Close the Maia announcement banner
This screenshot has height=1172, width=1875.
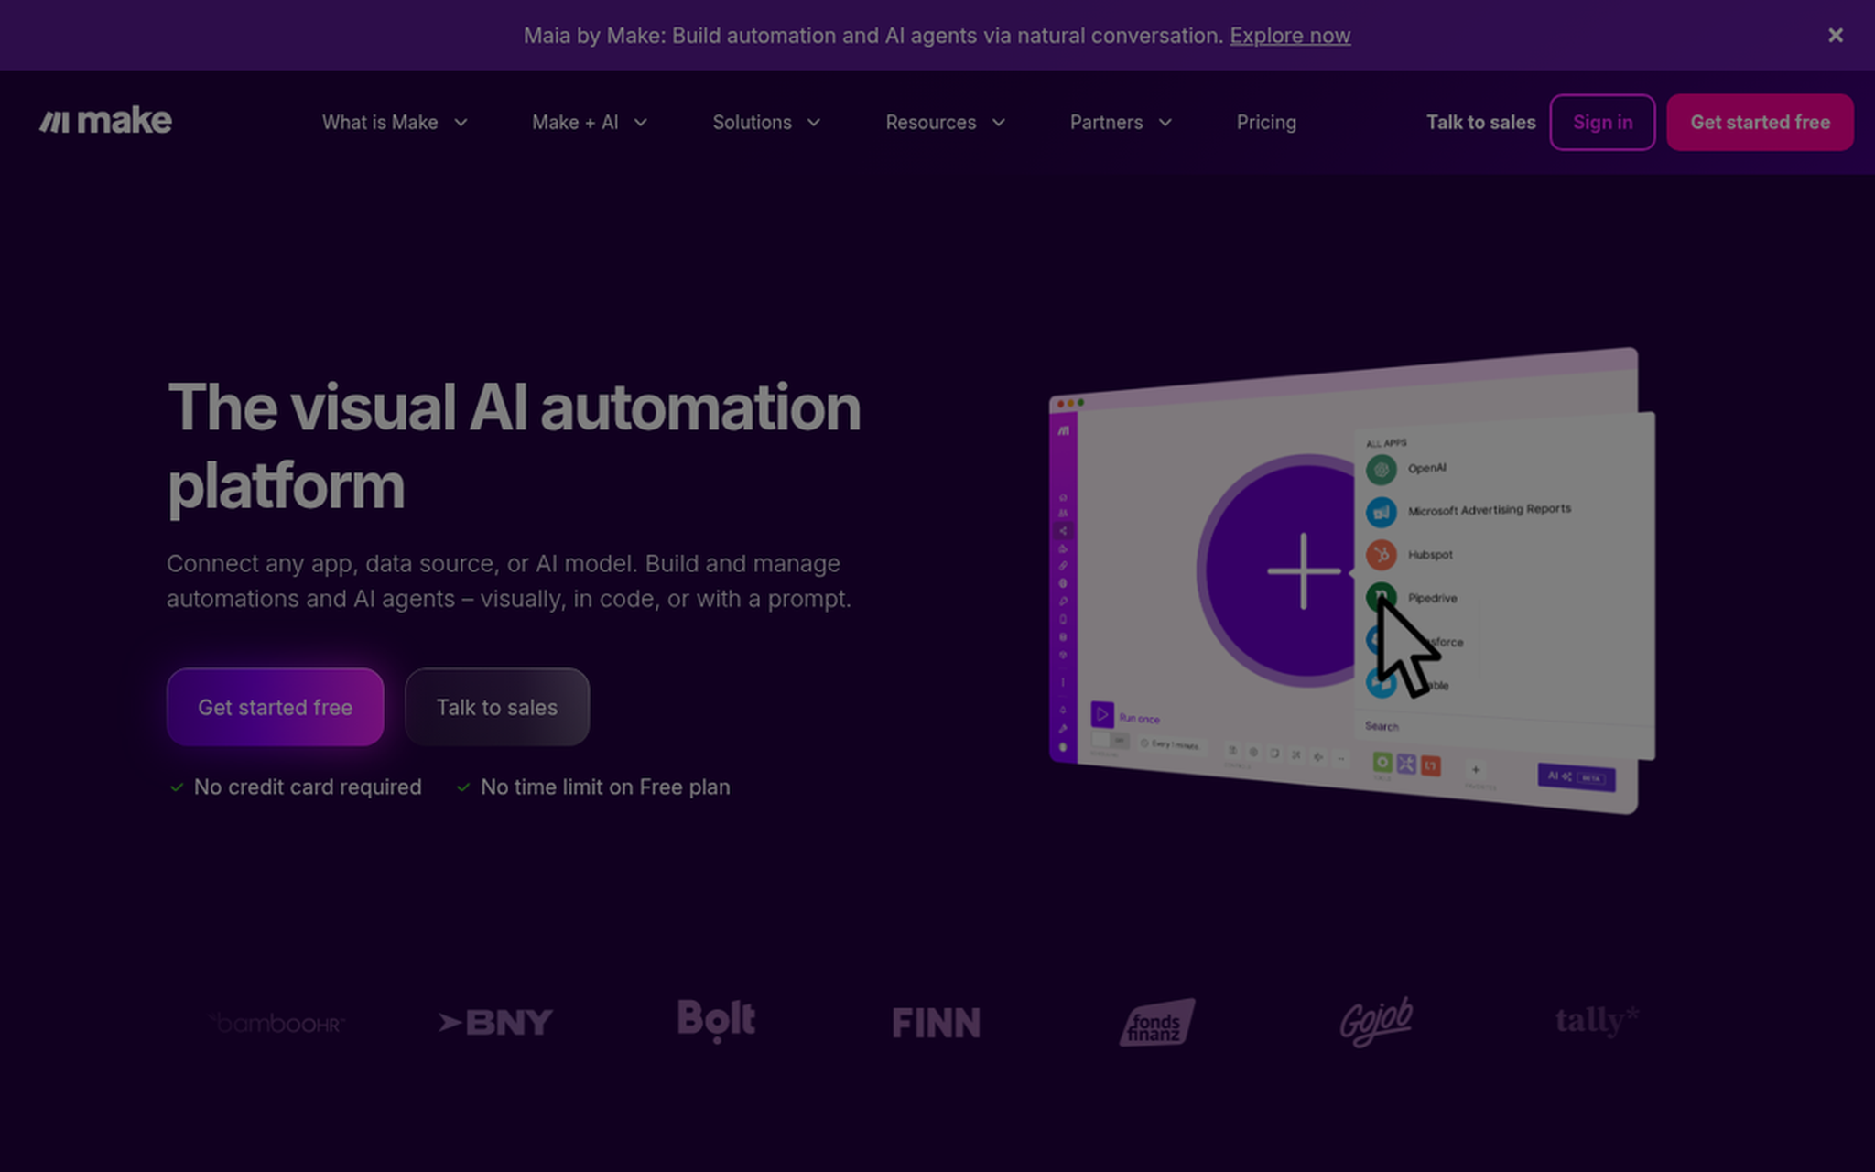click(1835, 35)
